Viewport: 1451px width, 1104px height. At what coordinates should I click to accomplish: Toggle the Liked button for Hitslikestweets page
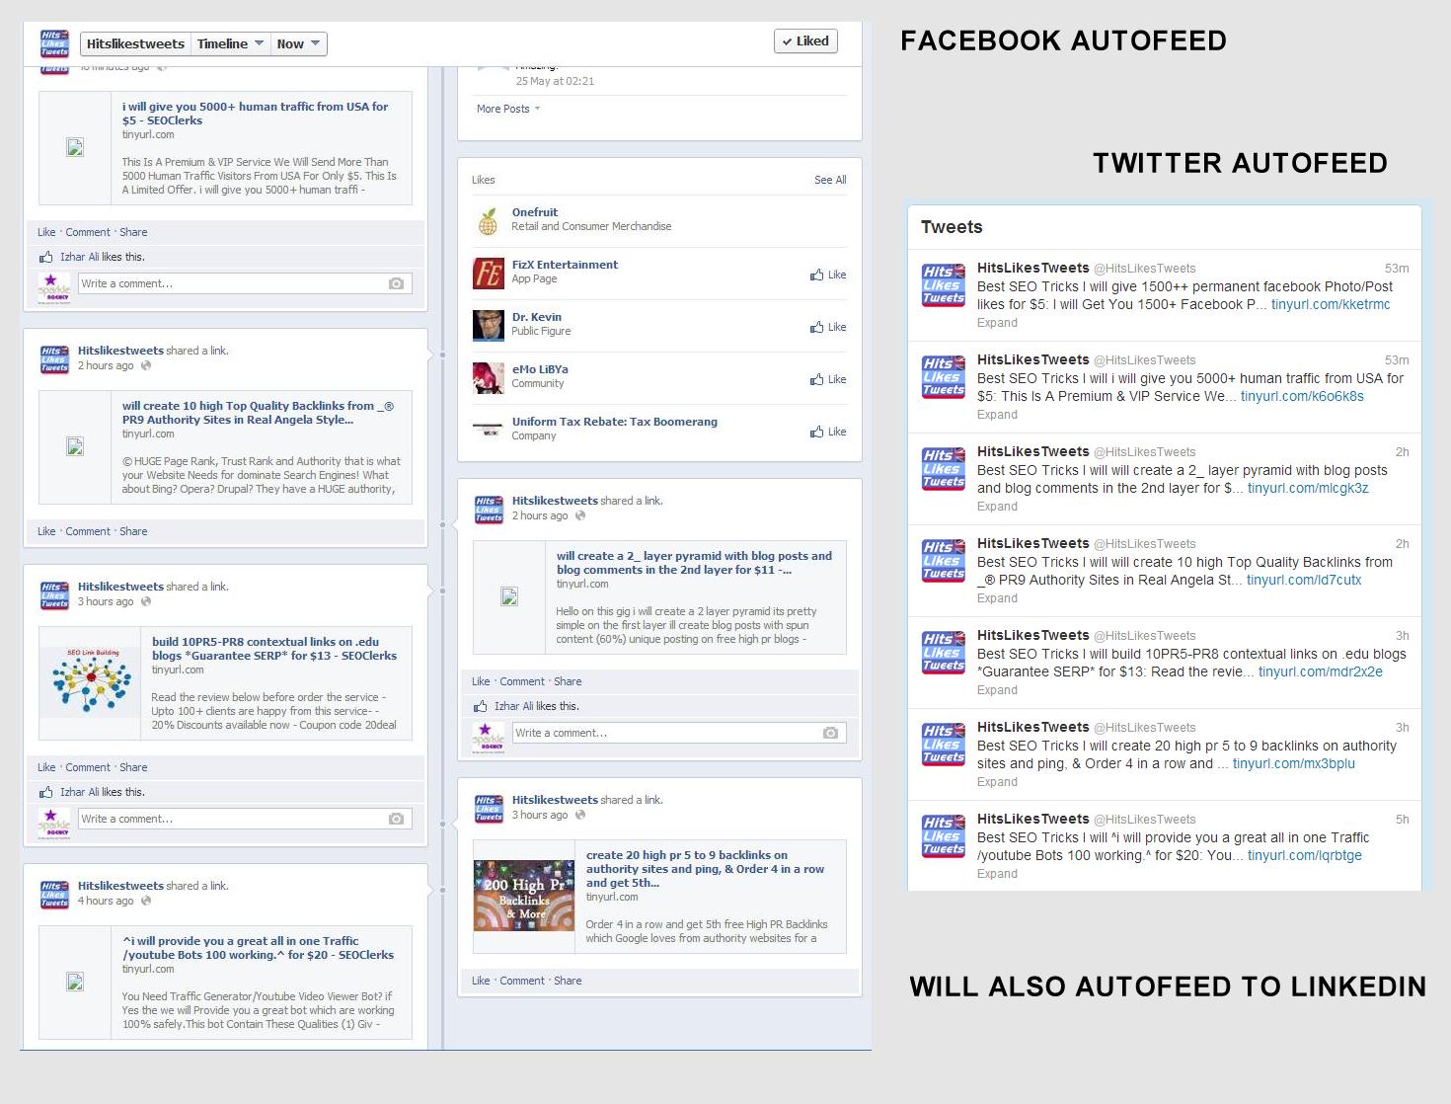pos(806,41)
